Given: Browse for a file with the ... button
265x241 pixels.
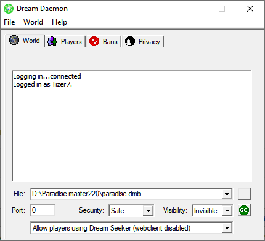Looking at the screenshot, I should 244,194.
